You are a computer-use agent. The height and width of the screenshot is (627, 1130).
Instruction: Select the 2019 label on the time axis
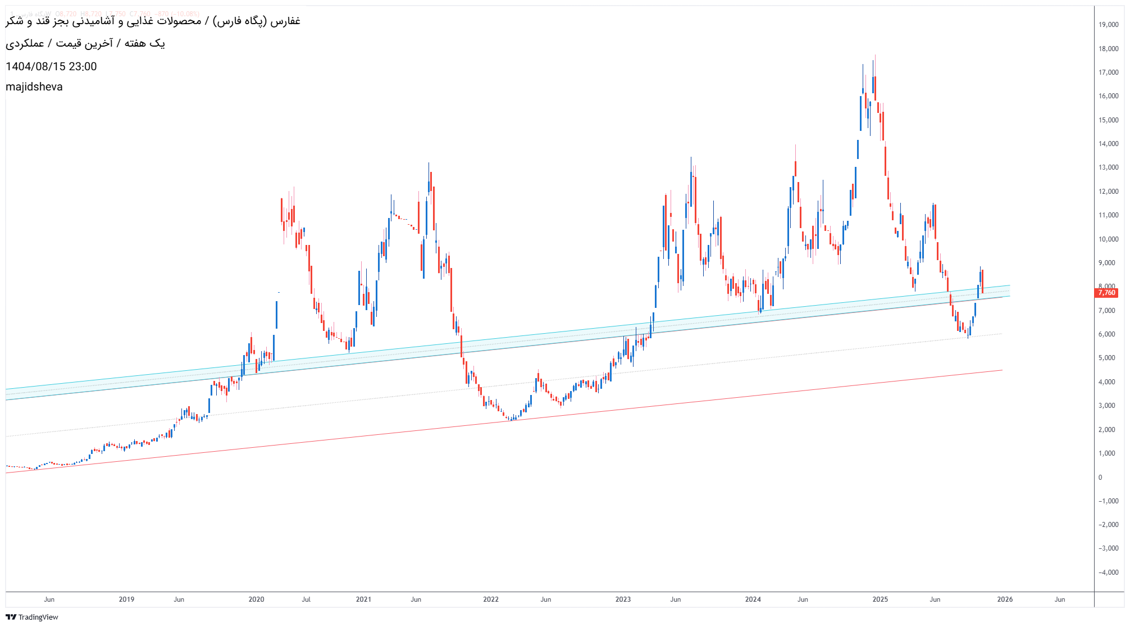point(126,599)
